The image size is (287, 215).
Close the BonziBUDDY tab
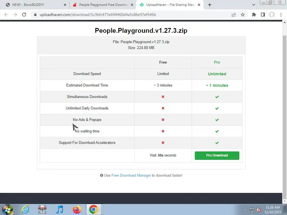click(x=65, y=5)
